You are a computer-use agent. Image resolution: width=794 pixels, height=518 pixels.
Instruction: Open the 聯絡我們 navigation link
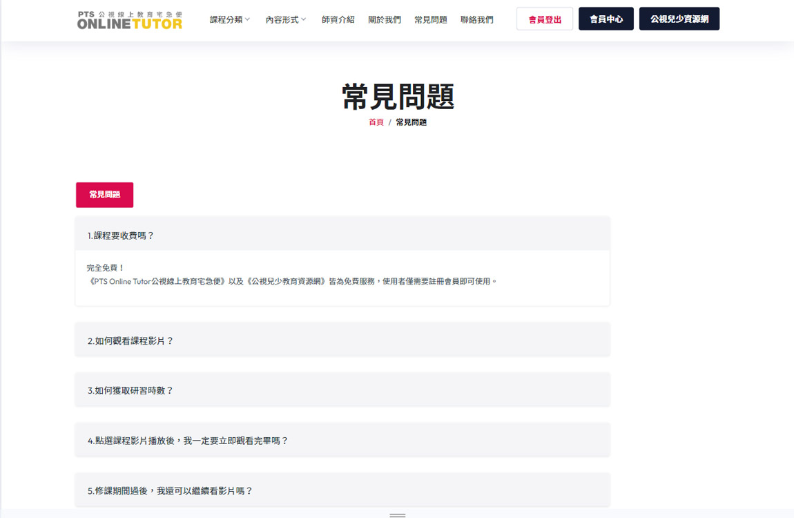click(x=476, y=19)
